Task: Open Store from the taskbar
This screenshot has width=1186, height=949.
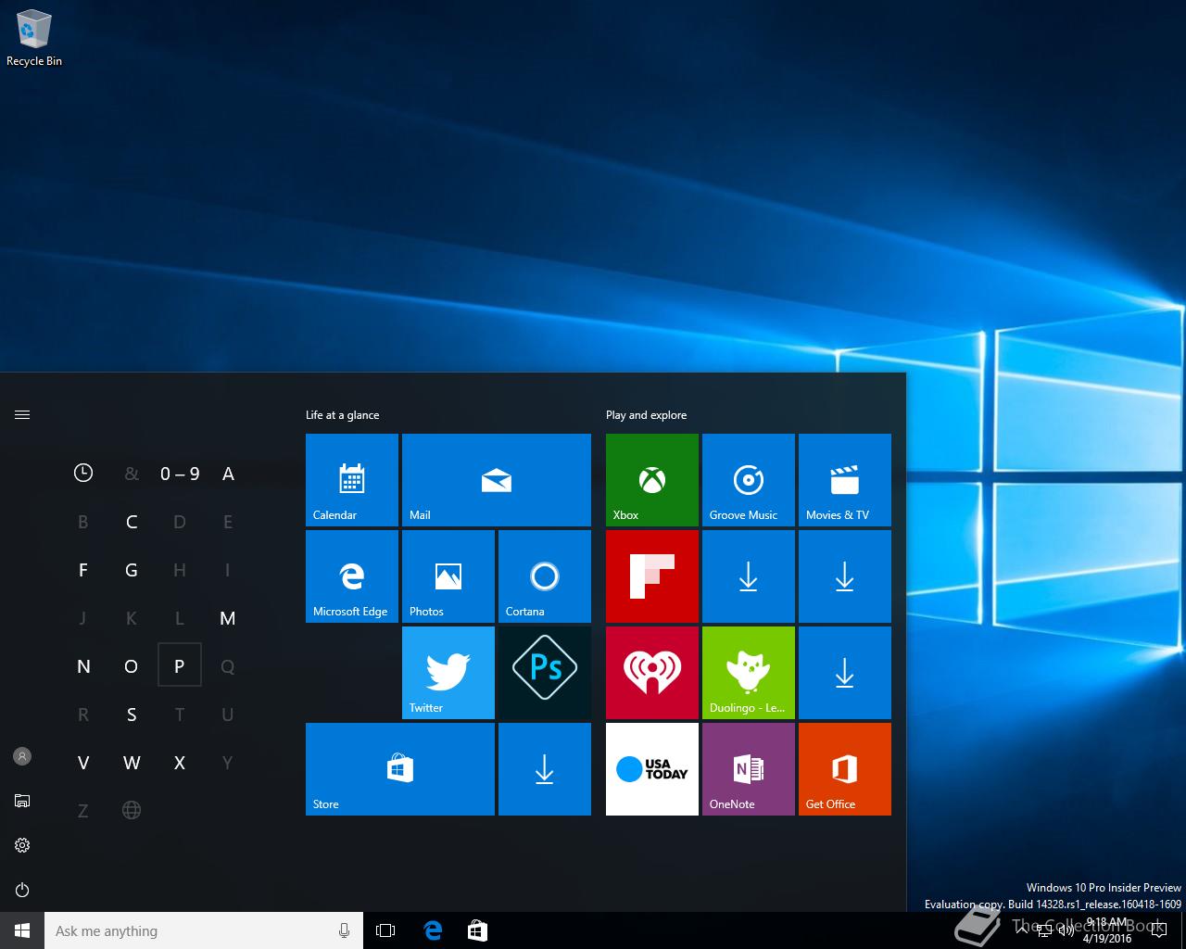Action: [x=478, y=930]
